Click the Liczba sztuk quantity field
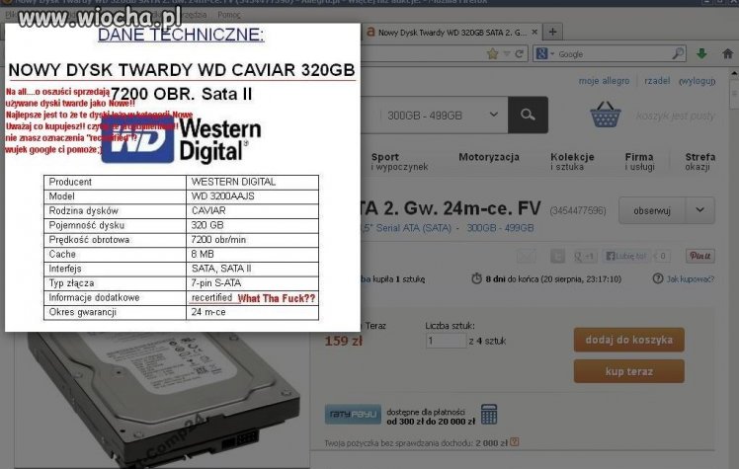This screenshot has height=469, width=739. [446, 341]
